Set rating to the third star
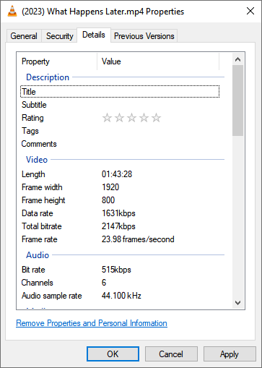Image resolution: width=262 pixels, height=368 pixels. [131, 118]
